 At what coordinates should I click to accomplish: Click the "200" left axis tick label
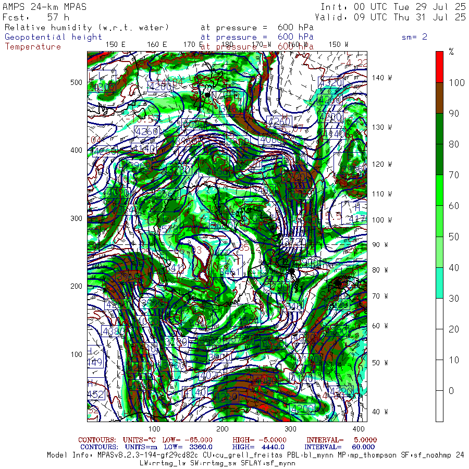[x=76, y=286]
